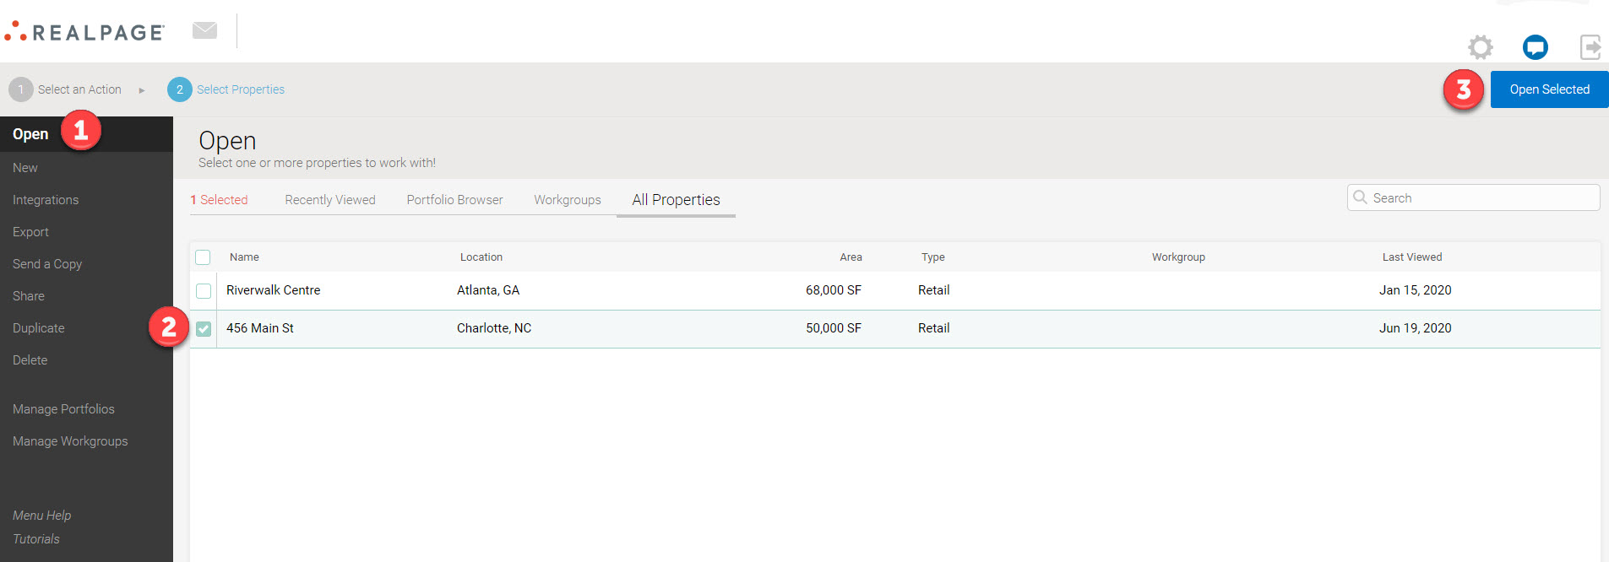This screenshot has height=562, width=1609.
Task: Click step 1 circle Select an Action
Action: (x=21, y=89)
